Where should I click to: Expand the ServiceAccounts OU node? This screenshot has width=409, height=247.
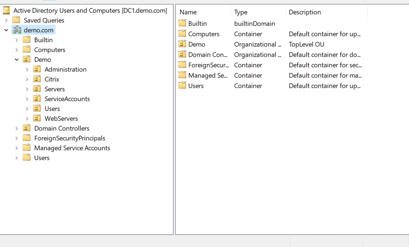[27, 99]
